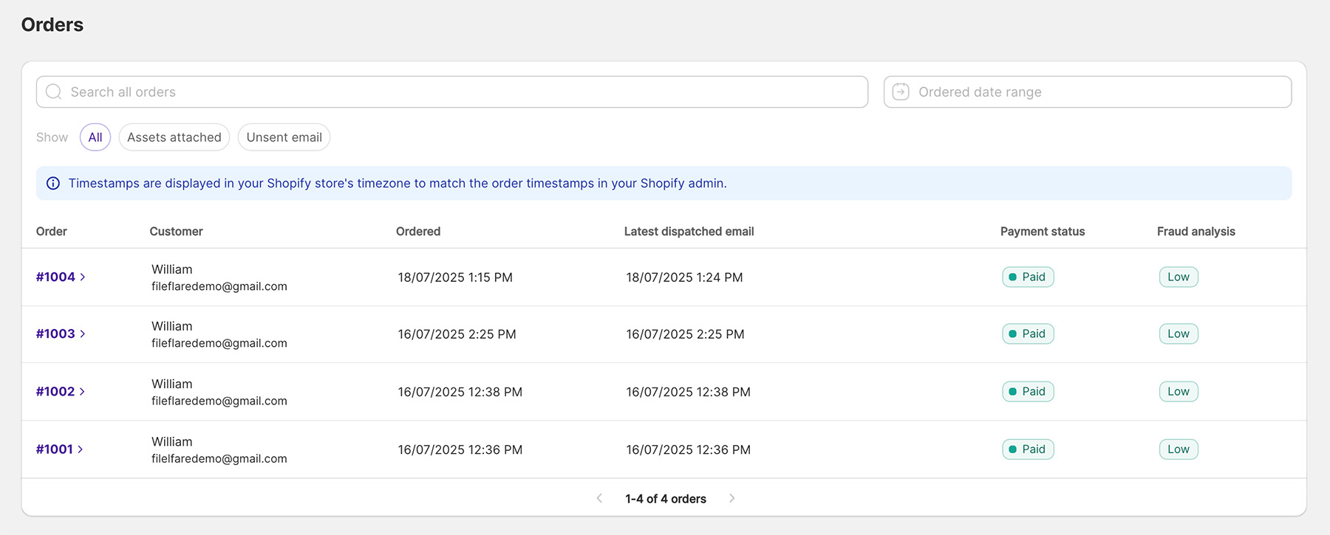
Task: Go to next page of orders
Action: [x=731, y=499]
